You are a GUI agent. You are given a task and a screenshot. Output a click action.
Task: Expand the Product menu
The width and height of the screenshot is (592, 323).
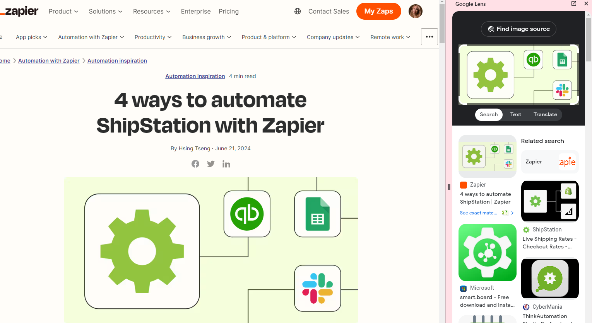click(64, 11)
